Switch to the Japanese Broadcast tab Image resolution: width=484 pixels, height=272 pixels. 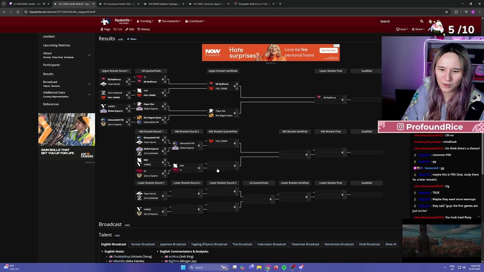click(x=173, y=244)
